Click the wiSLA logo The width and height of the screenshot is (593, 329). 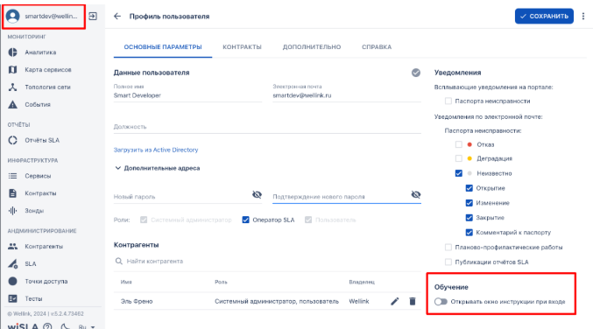(x=23, y=326)
